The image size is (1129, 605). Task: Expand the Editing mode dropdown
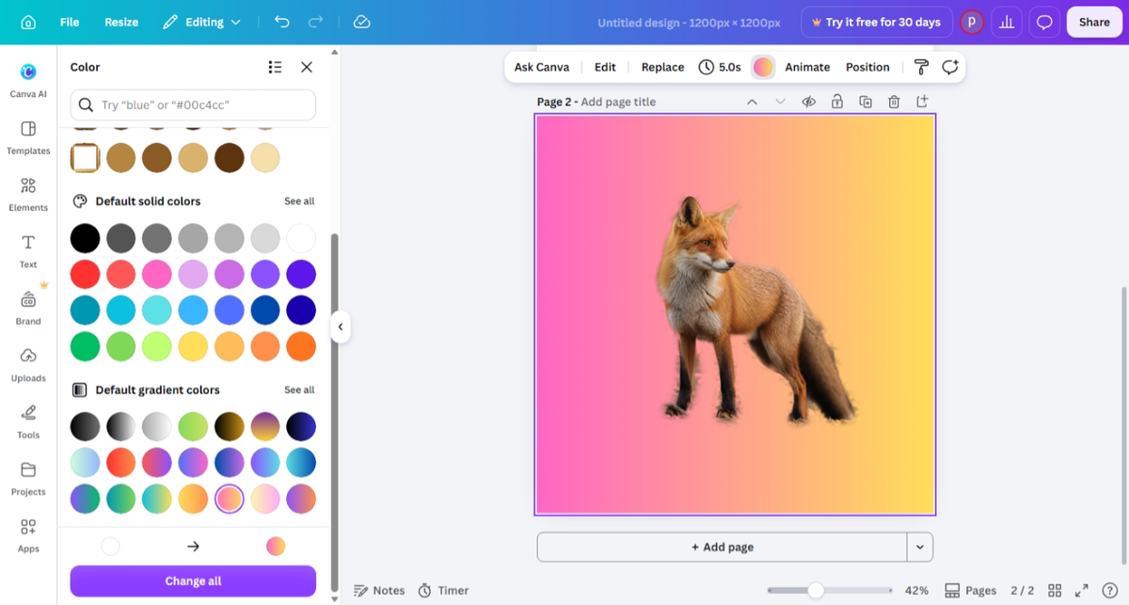(x=201, y=22)
